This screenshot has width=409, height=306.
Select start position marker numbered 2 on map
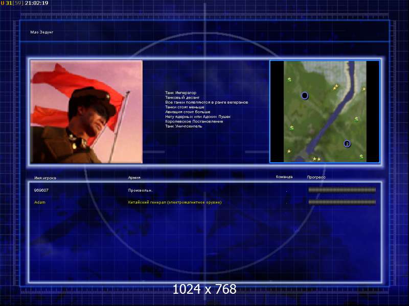(347, 144)
